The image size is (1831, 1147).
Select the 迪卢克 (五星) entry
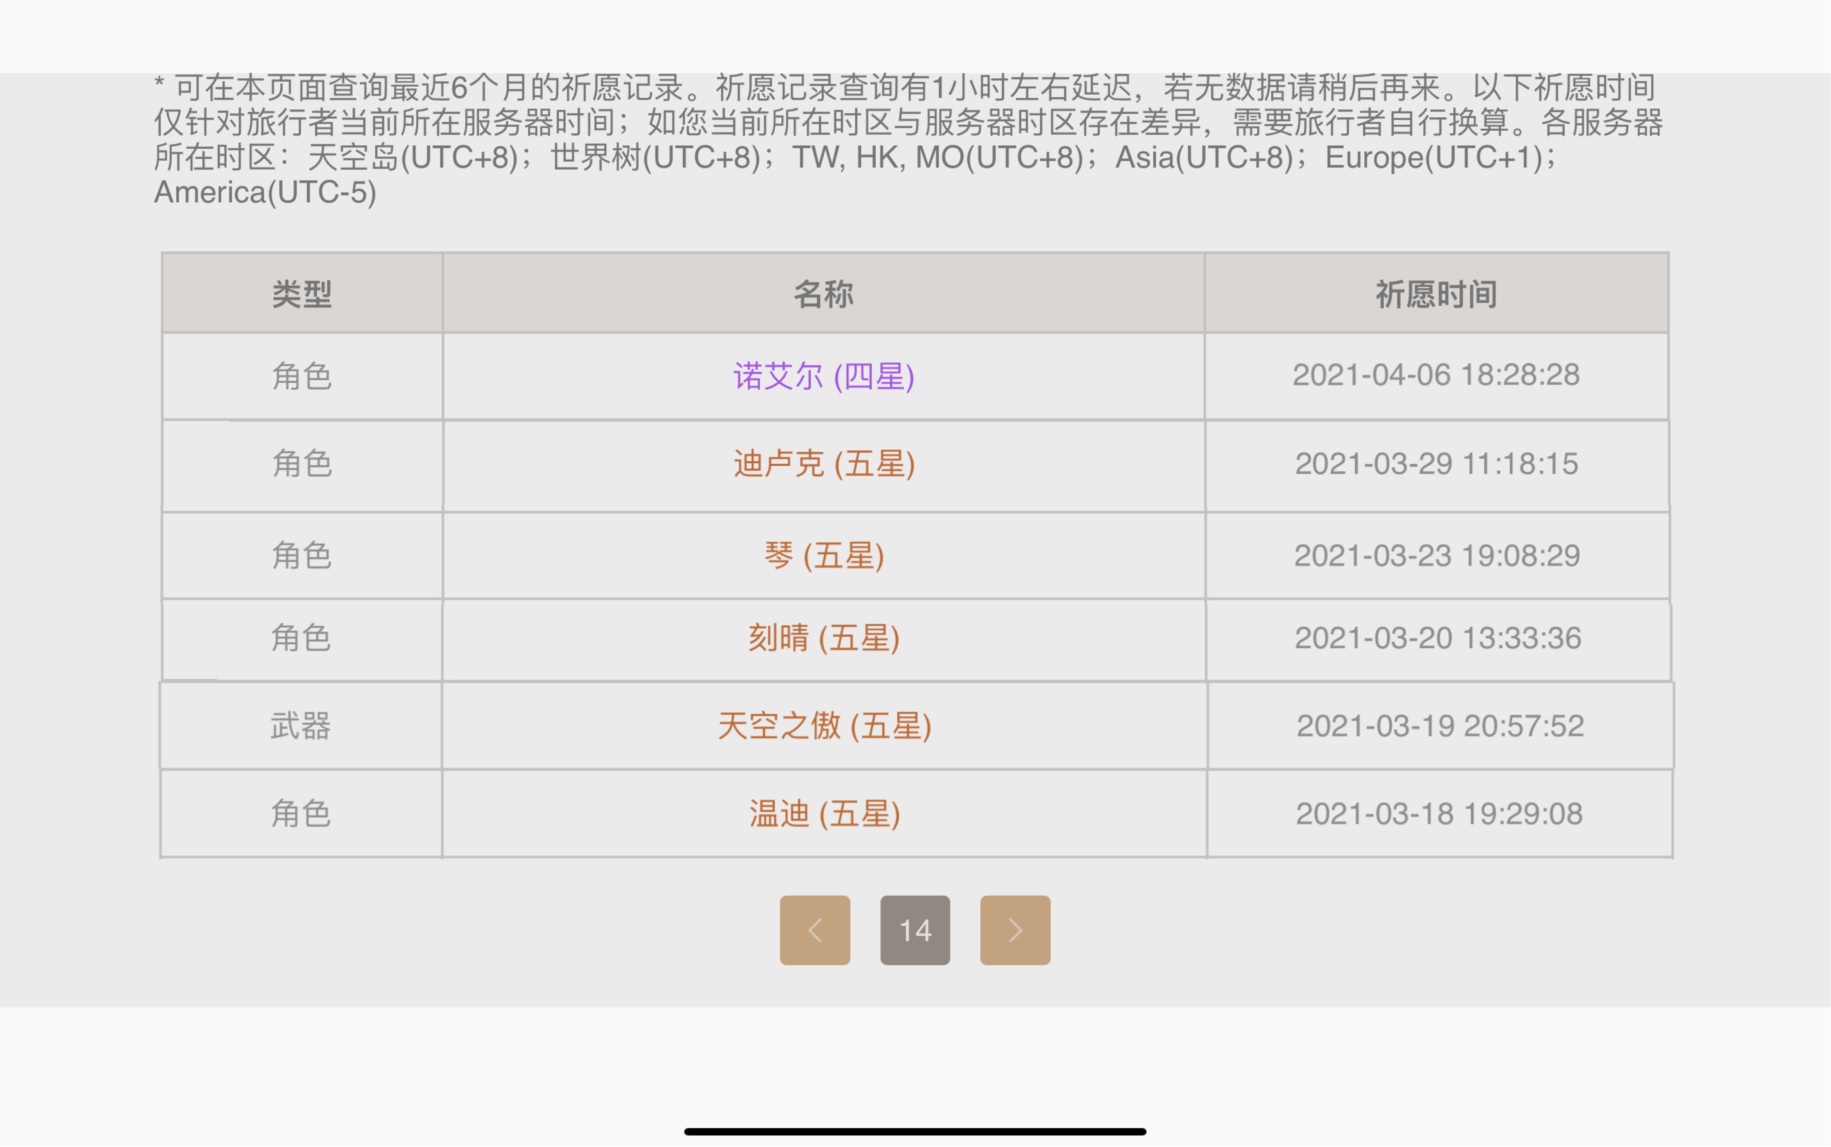point(824,463)
